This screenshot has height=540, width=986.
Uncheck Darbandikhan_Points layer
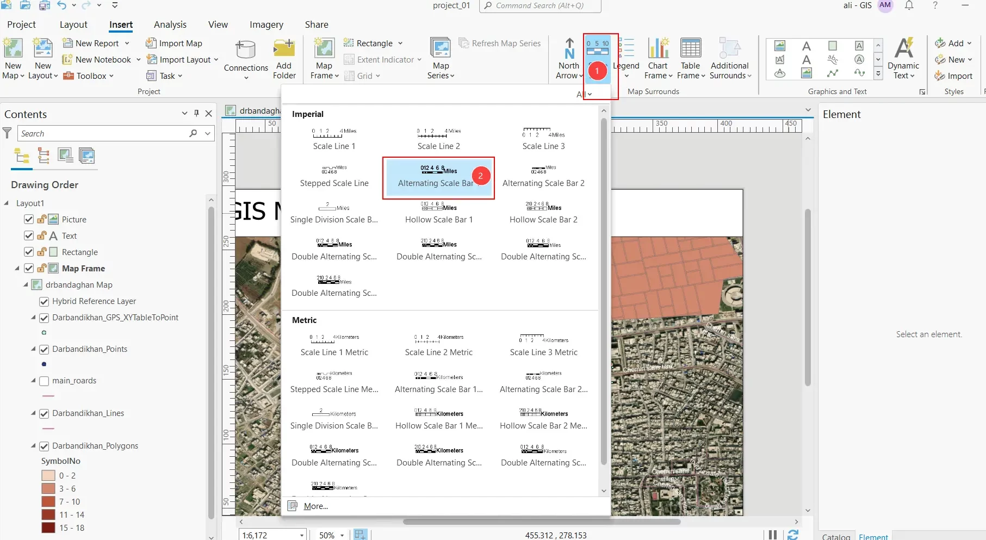[44, 349]
